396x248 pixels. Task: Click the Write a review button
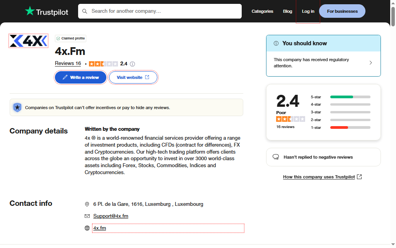[x=80, y=77]
